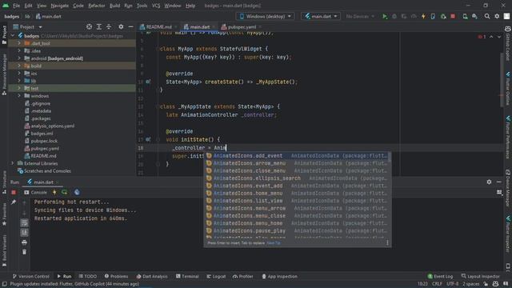Open Problems tool window
512x288 pixels.
tap(117, 276)
